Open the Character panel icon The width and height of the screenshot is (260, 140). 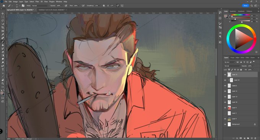(x=220, y=33)
